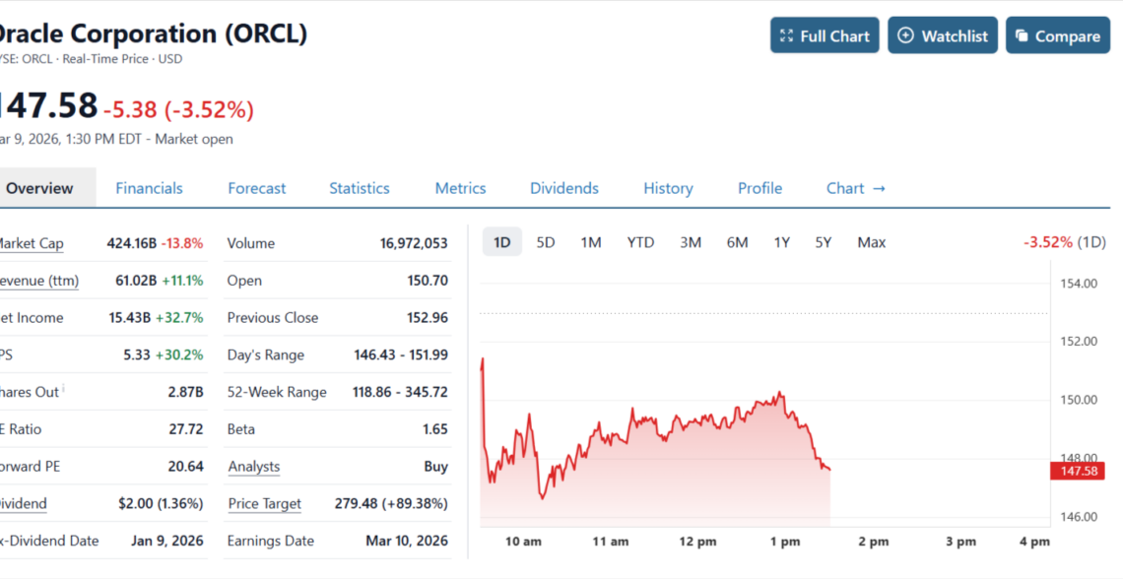Click the Beta value 1.65
The width and height of the screenshot is (1123, 579).
click(x=435, y=429)
